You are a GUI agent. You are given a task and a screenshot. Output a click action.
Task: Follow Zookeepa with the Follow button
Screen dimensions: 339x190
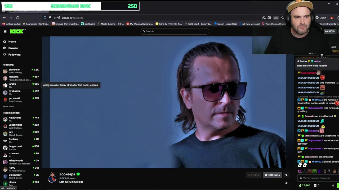(253, 175)
